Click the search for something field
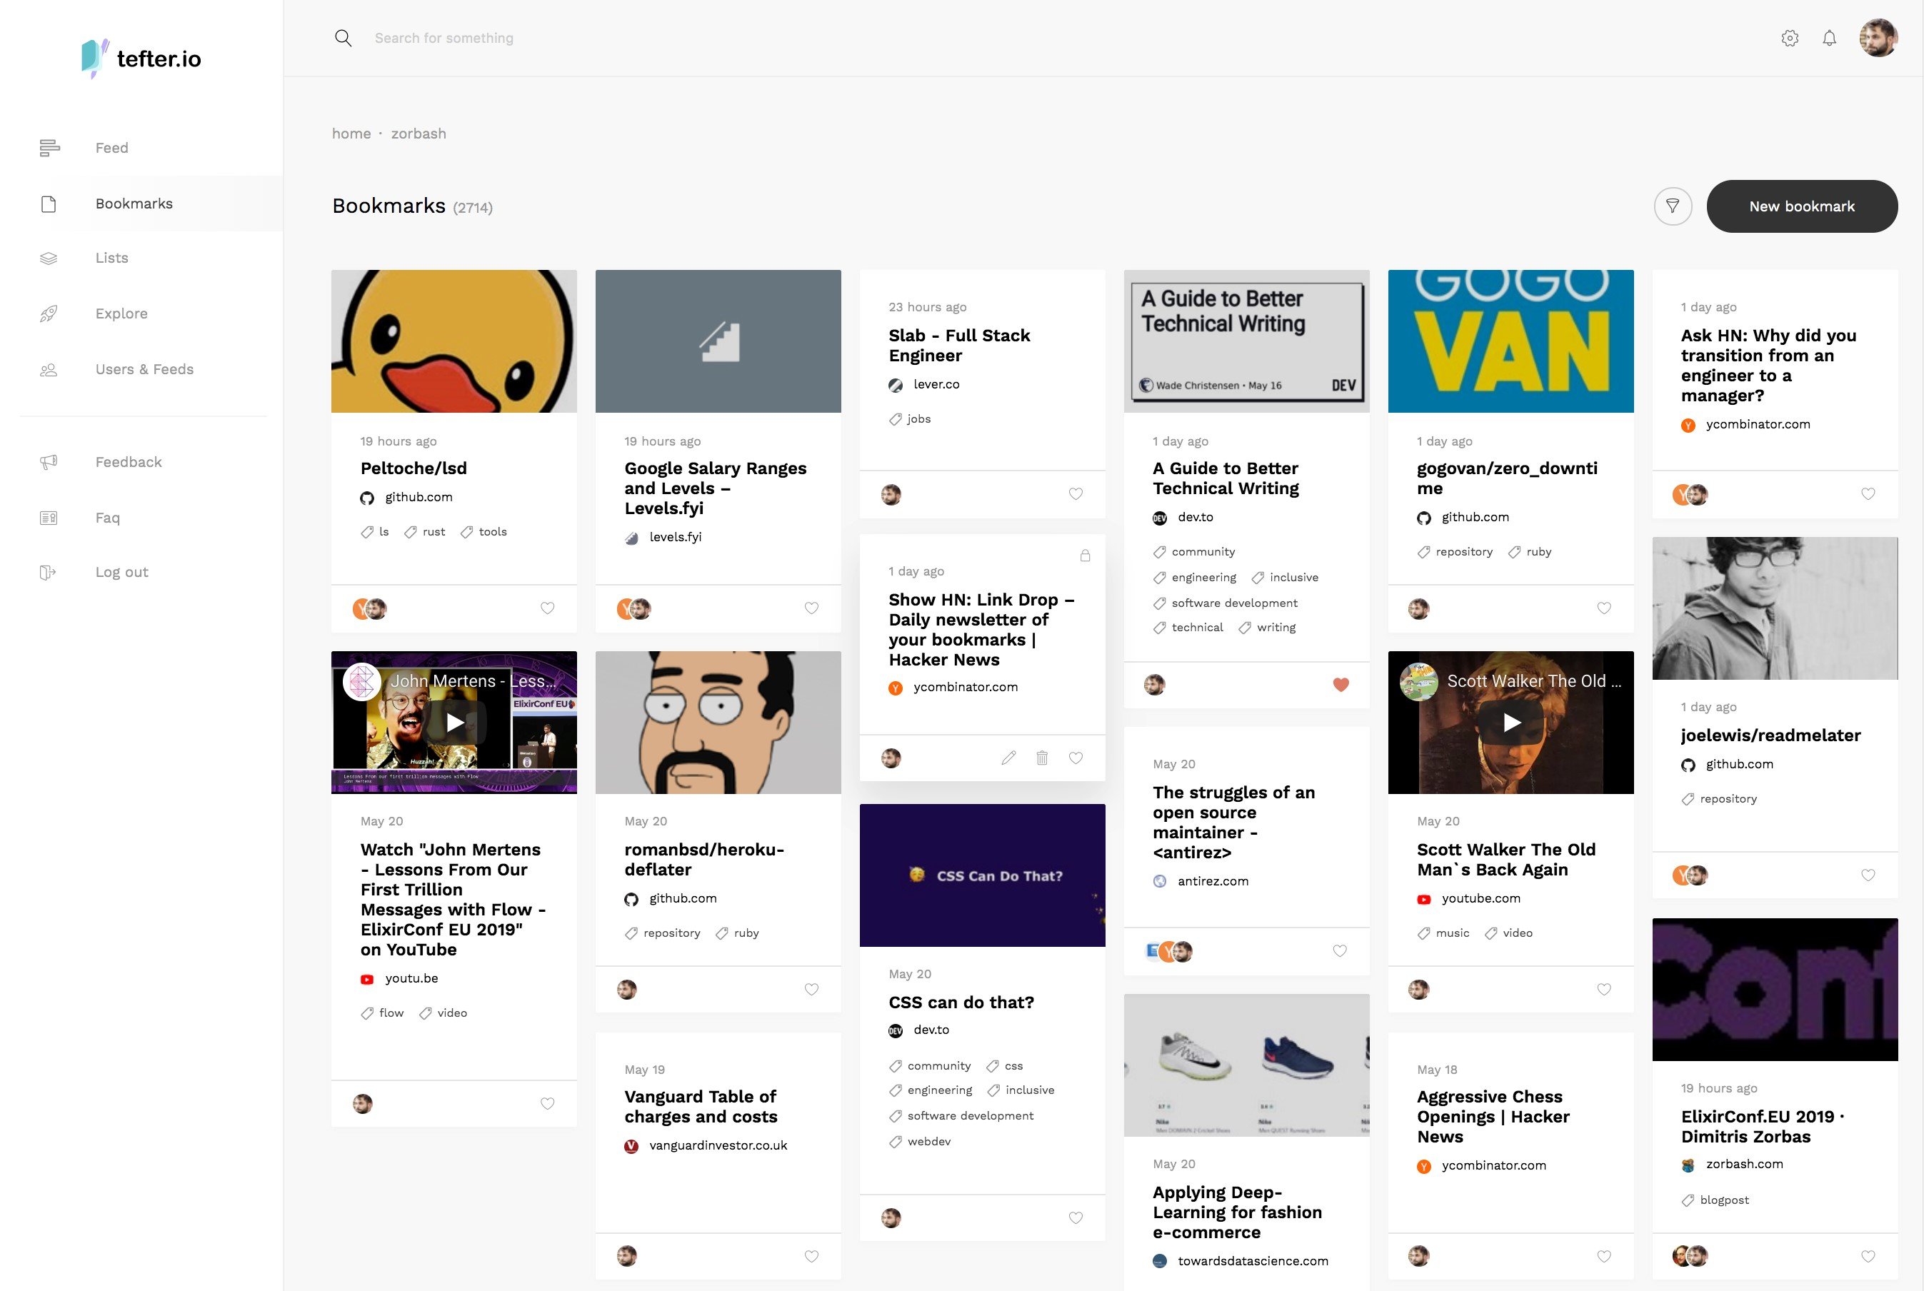This screenshot has height=1291, width=1924. tap(444, 38)
